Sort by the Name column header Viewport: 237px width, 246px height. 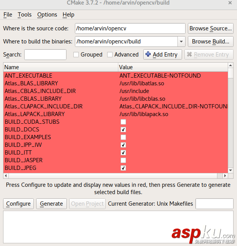(61, 67)
